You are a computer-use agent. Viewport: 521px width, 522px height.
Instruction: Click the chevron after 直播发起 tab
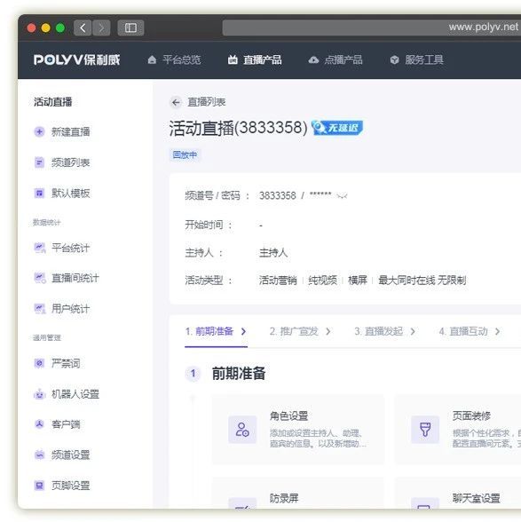(x=413, y=332)
